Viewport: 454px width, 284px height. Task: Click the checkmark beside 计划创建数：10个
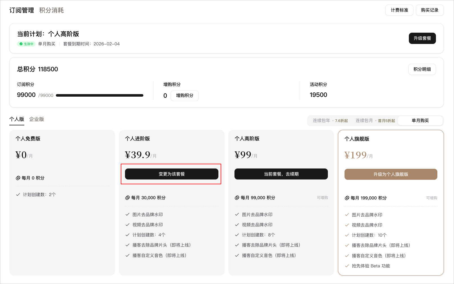tap(347, 235)
